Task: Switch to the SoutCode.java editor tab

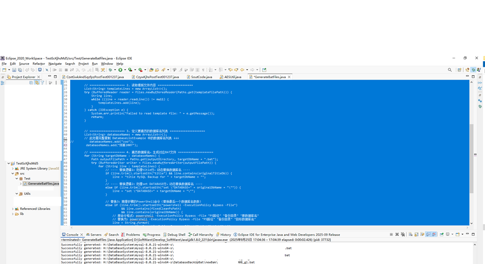Action: 199,77
